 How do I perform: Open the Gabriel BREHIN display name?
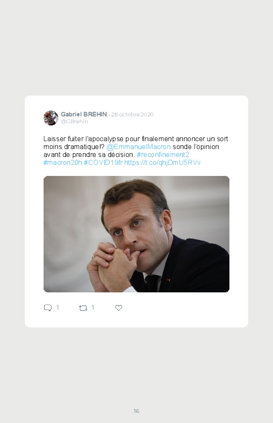[x=83, y=114]
